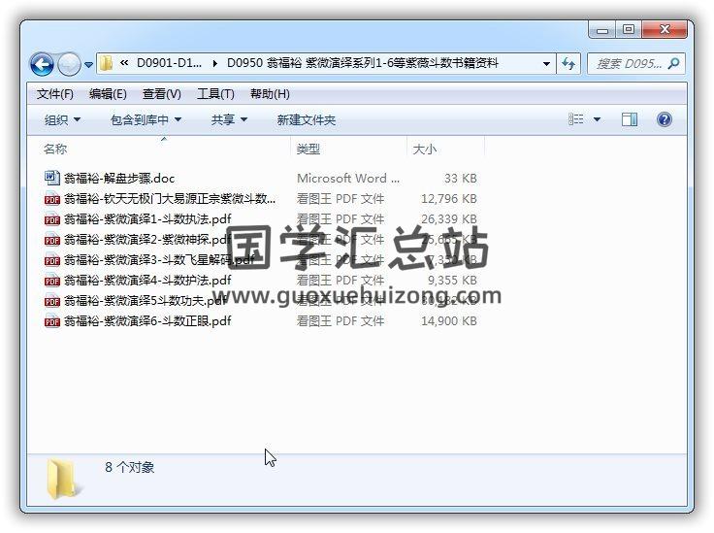This screenshot has height=533, width=714.
Task: Click the folder icon in address bar
Action: 106,63
